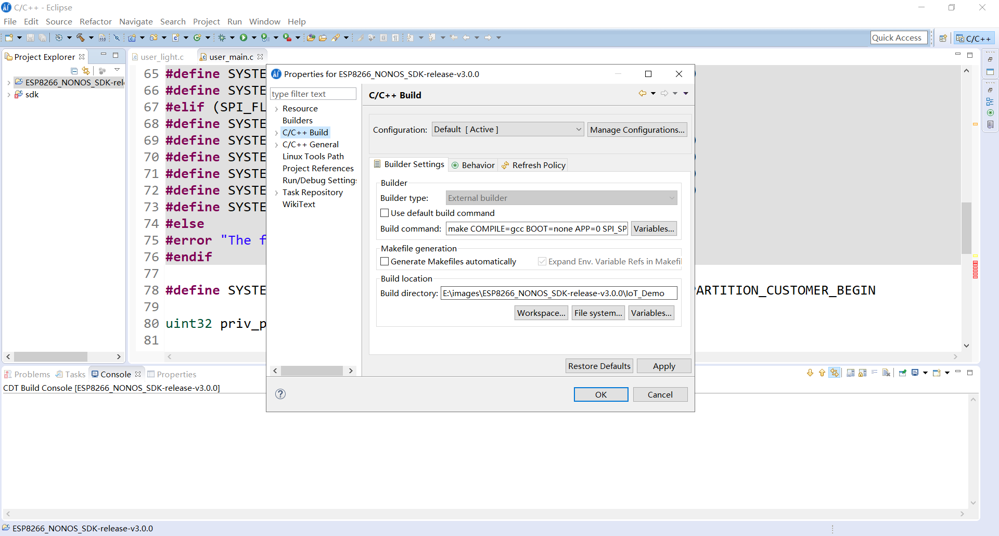The height and width of the screenshot is (536, 999).
Task: Click the New C/C++ Project toolbar icon
Action: [x=132, y=37]
